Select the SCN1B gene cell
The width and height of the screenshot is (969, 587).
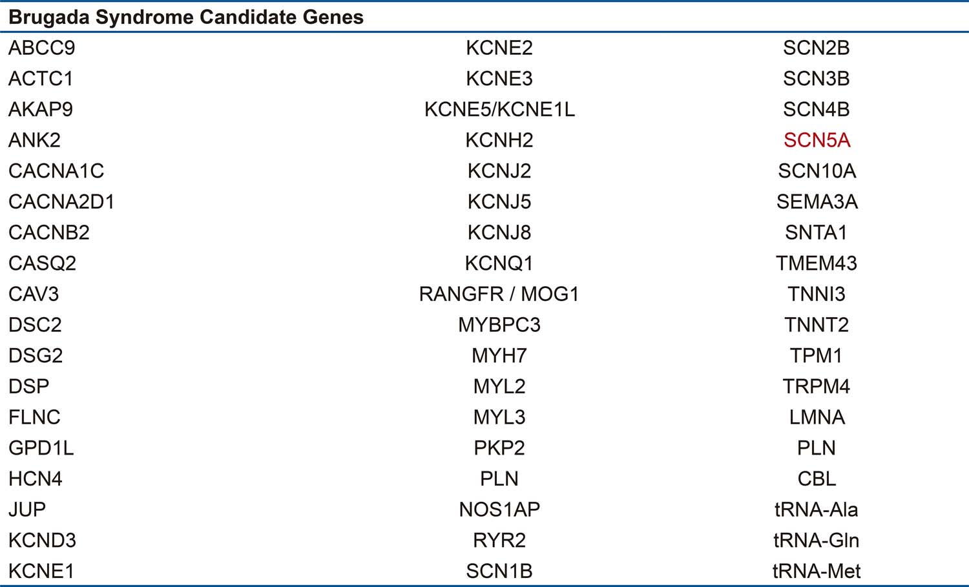coord(499,571)
